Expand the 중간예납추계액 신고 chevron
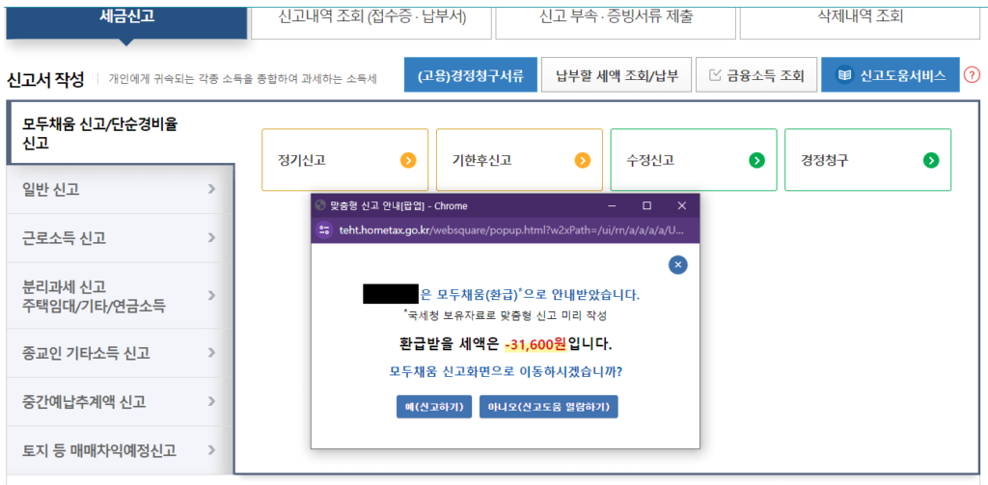 coord(211,402)
